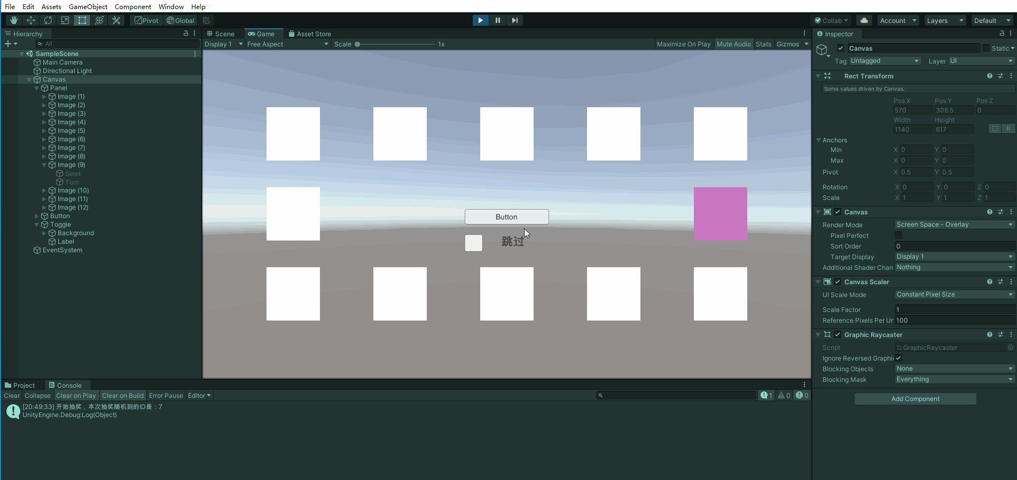Uncheck Ignore Reversed Graphics
Screen dimensions: 1017x480
(898, 358)
